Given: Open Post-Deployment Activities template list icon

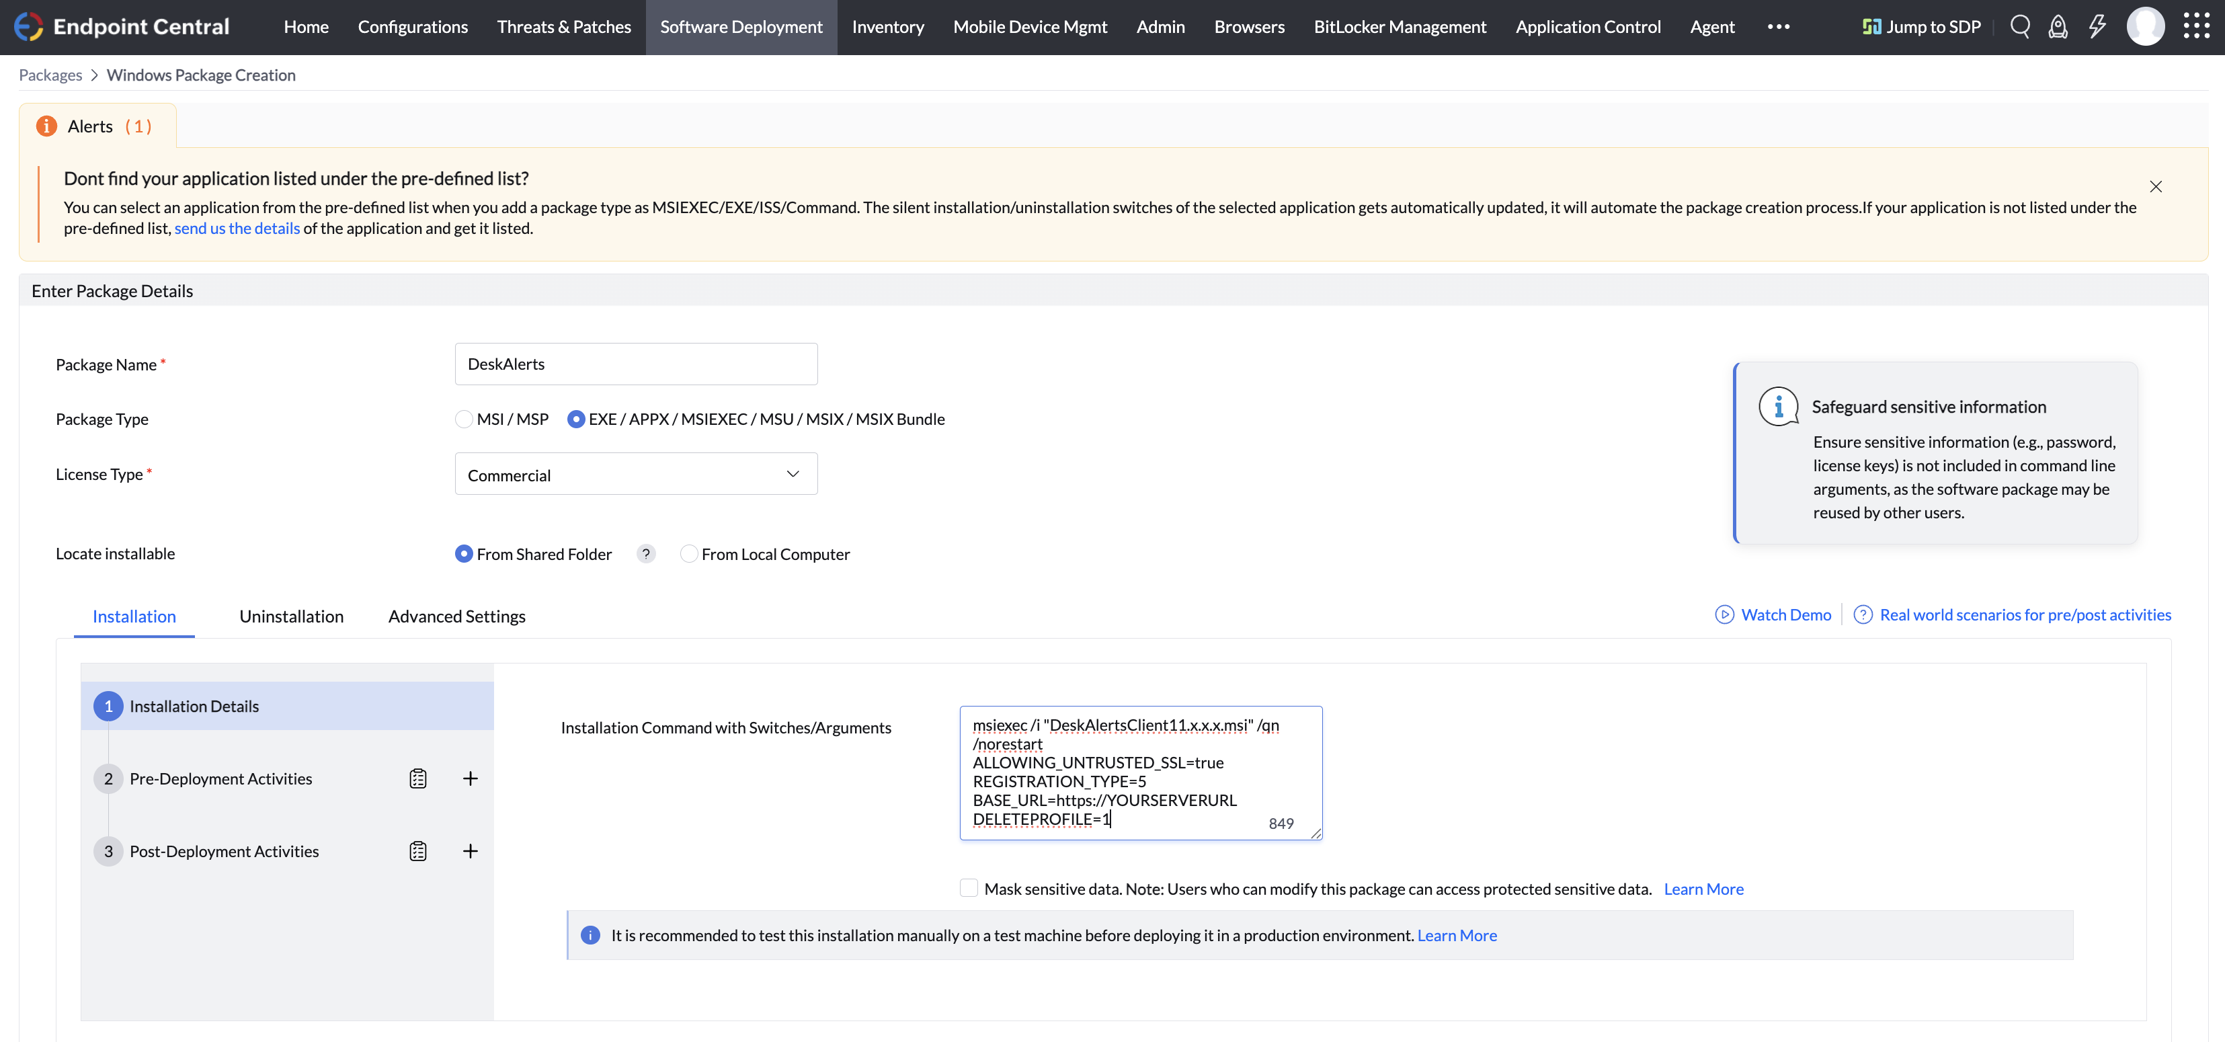Looking at the screenshot, I should pos(418,851).
